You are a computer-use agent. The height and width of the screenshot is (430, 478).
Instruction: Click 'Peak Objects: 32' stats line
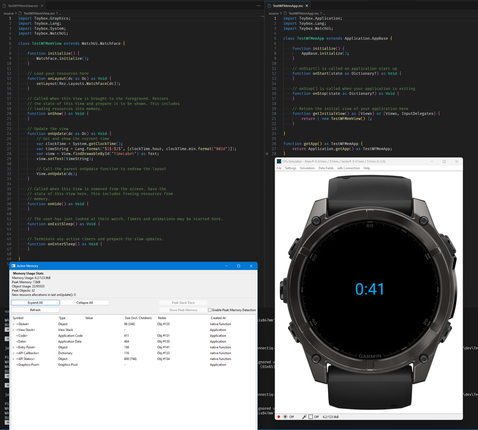[x=23, y=290]
